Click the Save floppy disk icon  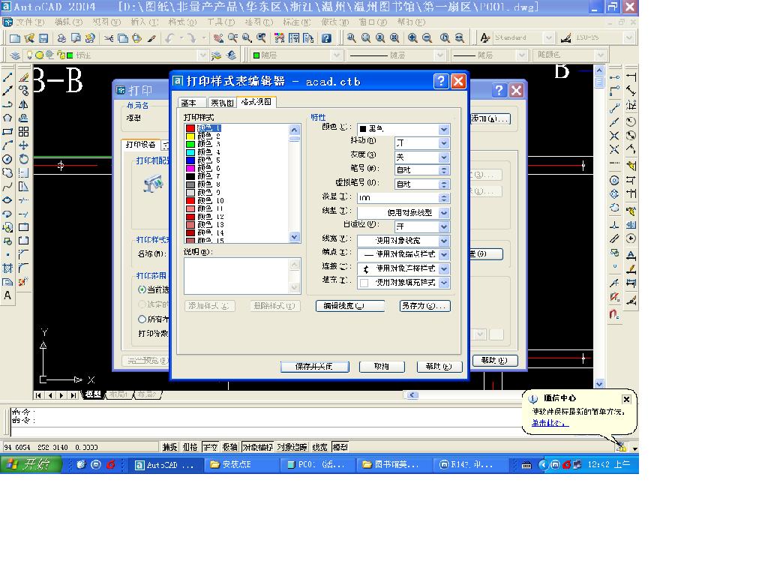[43, 38]
